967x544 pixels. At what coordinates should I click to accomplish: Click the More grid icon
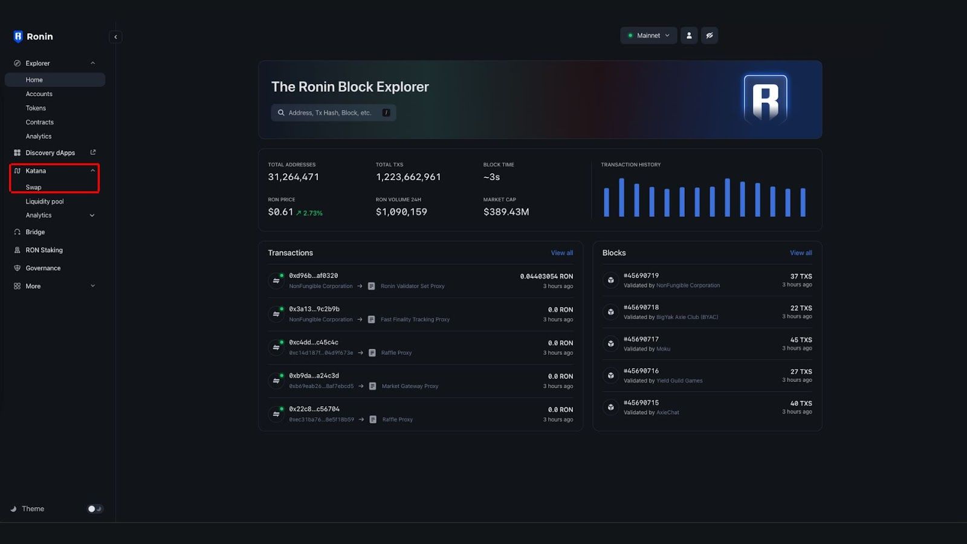(17, 287)
